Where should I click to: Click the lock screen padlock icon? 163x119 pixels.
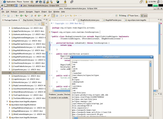click(65, 2)
